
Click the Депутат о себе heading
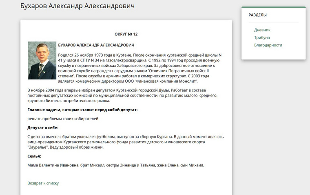pos(43,128)
